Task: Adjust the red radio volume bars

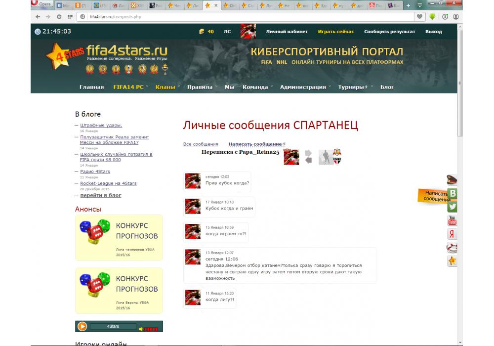Action: (152, 329)
